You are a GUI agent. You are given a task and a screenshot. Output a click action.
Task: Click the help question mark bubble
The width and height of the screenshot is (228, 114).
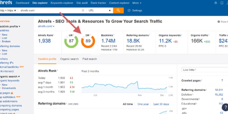click(x=225, y=107)
